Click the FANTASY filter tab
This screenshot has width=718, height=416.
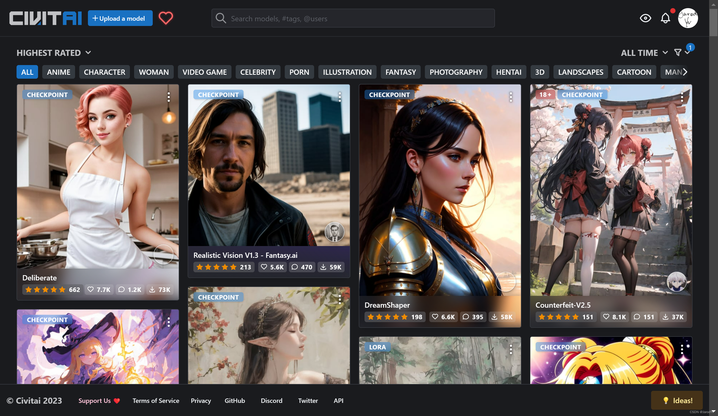pos(401,72)
